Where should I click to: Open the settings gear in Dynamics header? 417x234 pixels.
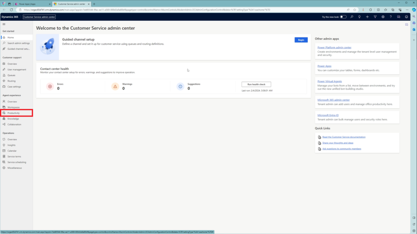pos(383,17)
